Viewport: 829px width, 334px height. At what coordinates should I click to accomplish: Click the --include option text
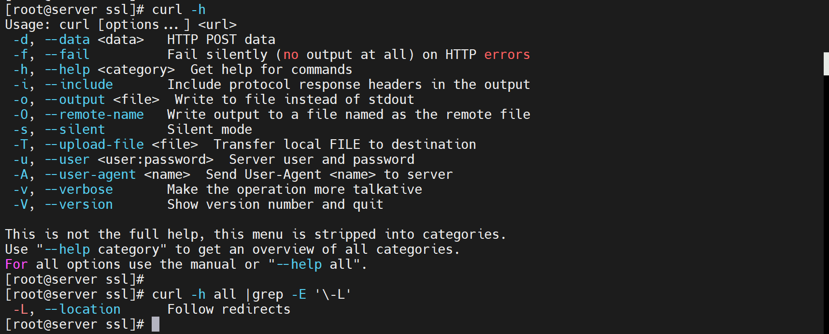(79, 85)
